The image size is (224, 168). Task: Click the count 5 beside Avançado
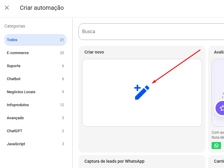pyautogui.click(x=63, y=118)
